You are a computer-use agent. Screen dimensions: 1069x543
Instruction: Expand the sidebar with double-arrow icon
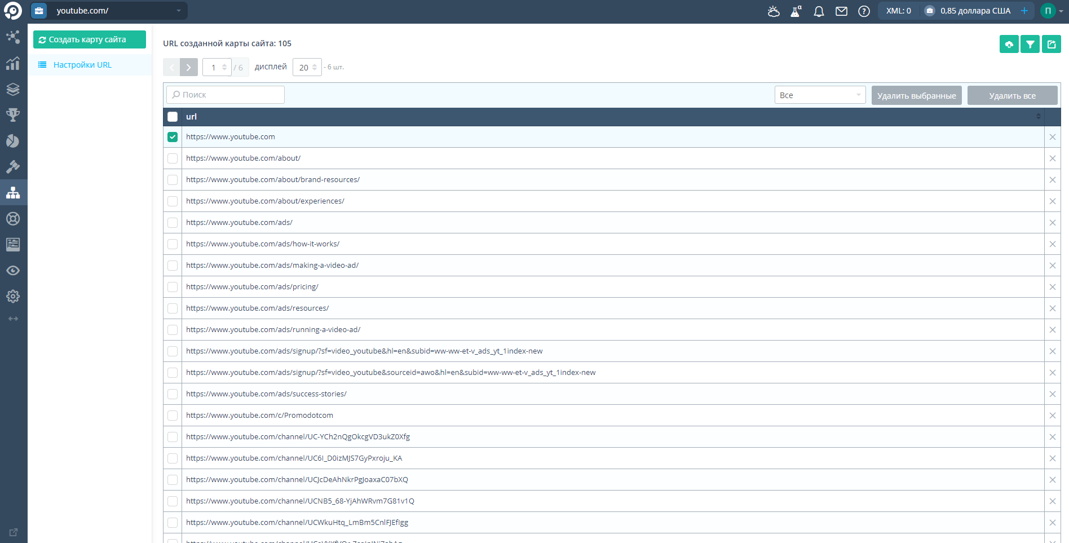tap(13, 319)
